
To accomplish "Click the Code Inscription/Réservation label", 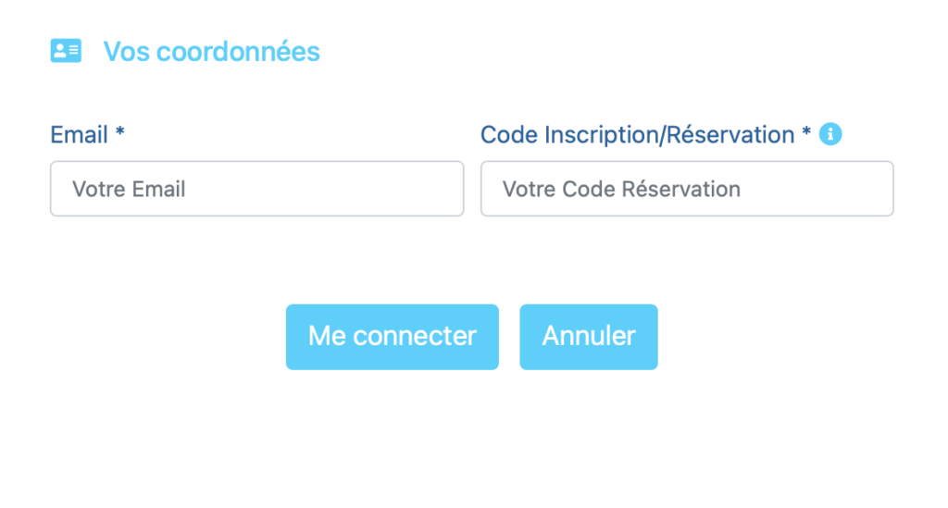I will [x=637, y=135].
